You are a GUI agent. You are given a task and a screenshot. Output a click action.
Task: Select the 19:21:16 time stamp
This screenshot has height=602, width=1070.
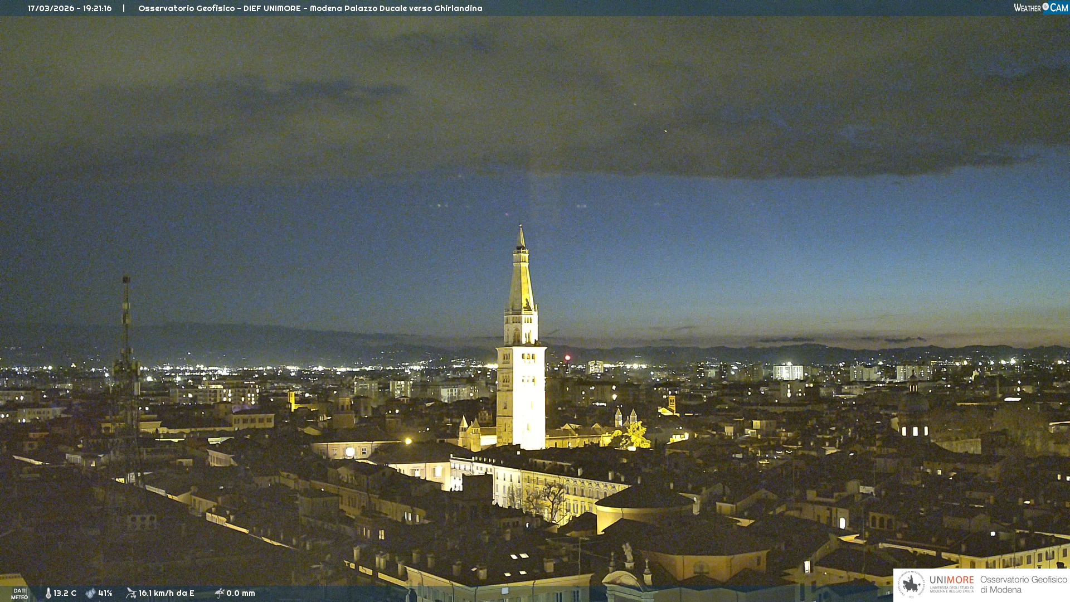pyautogui.click(x=98, y=8)
